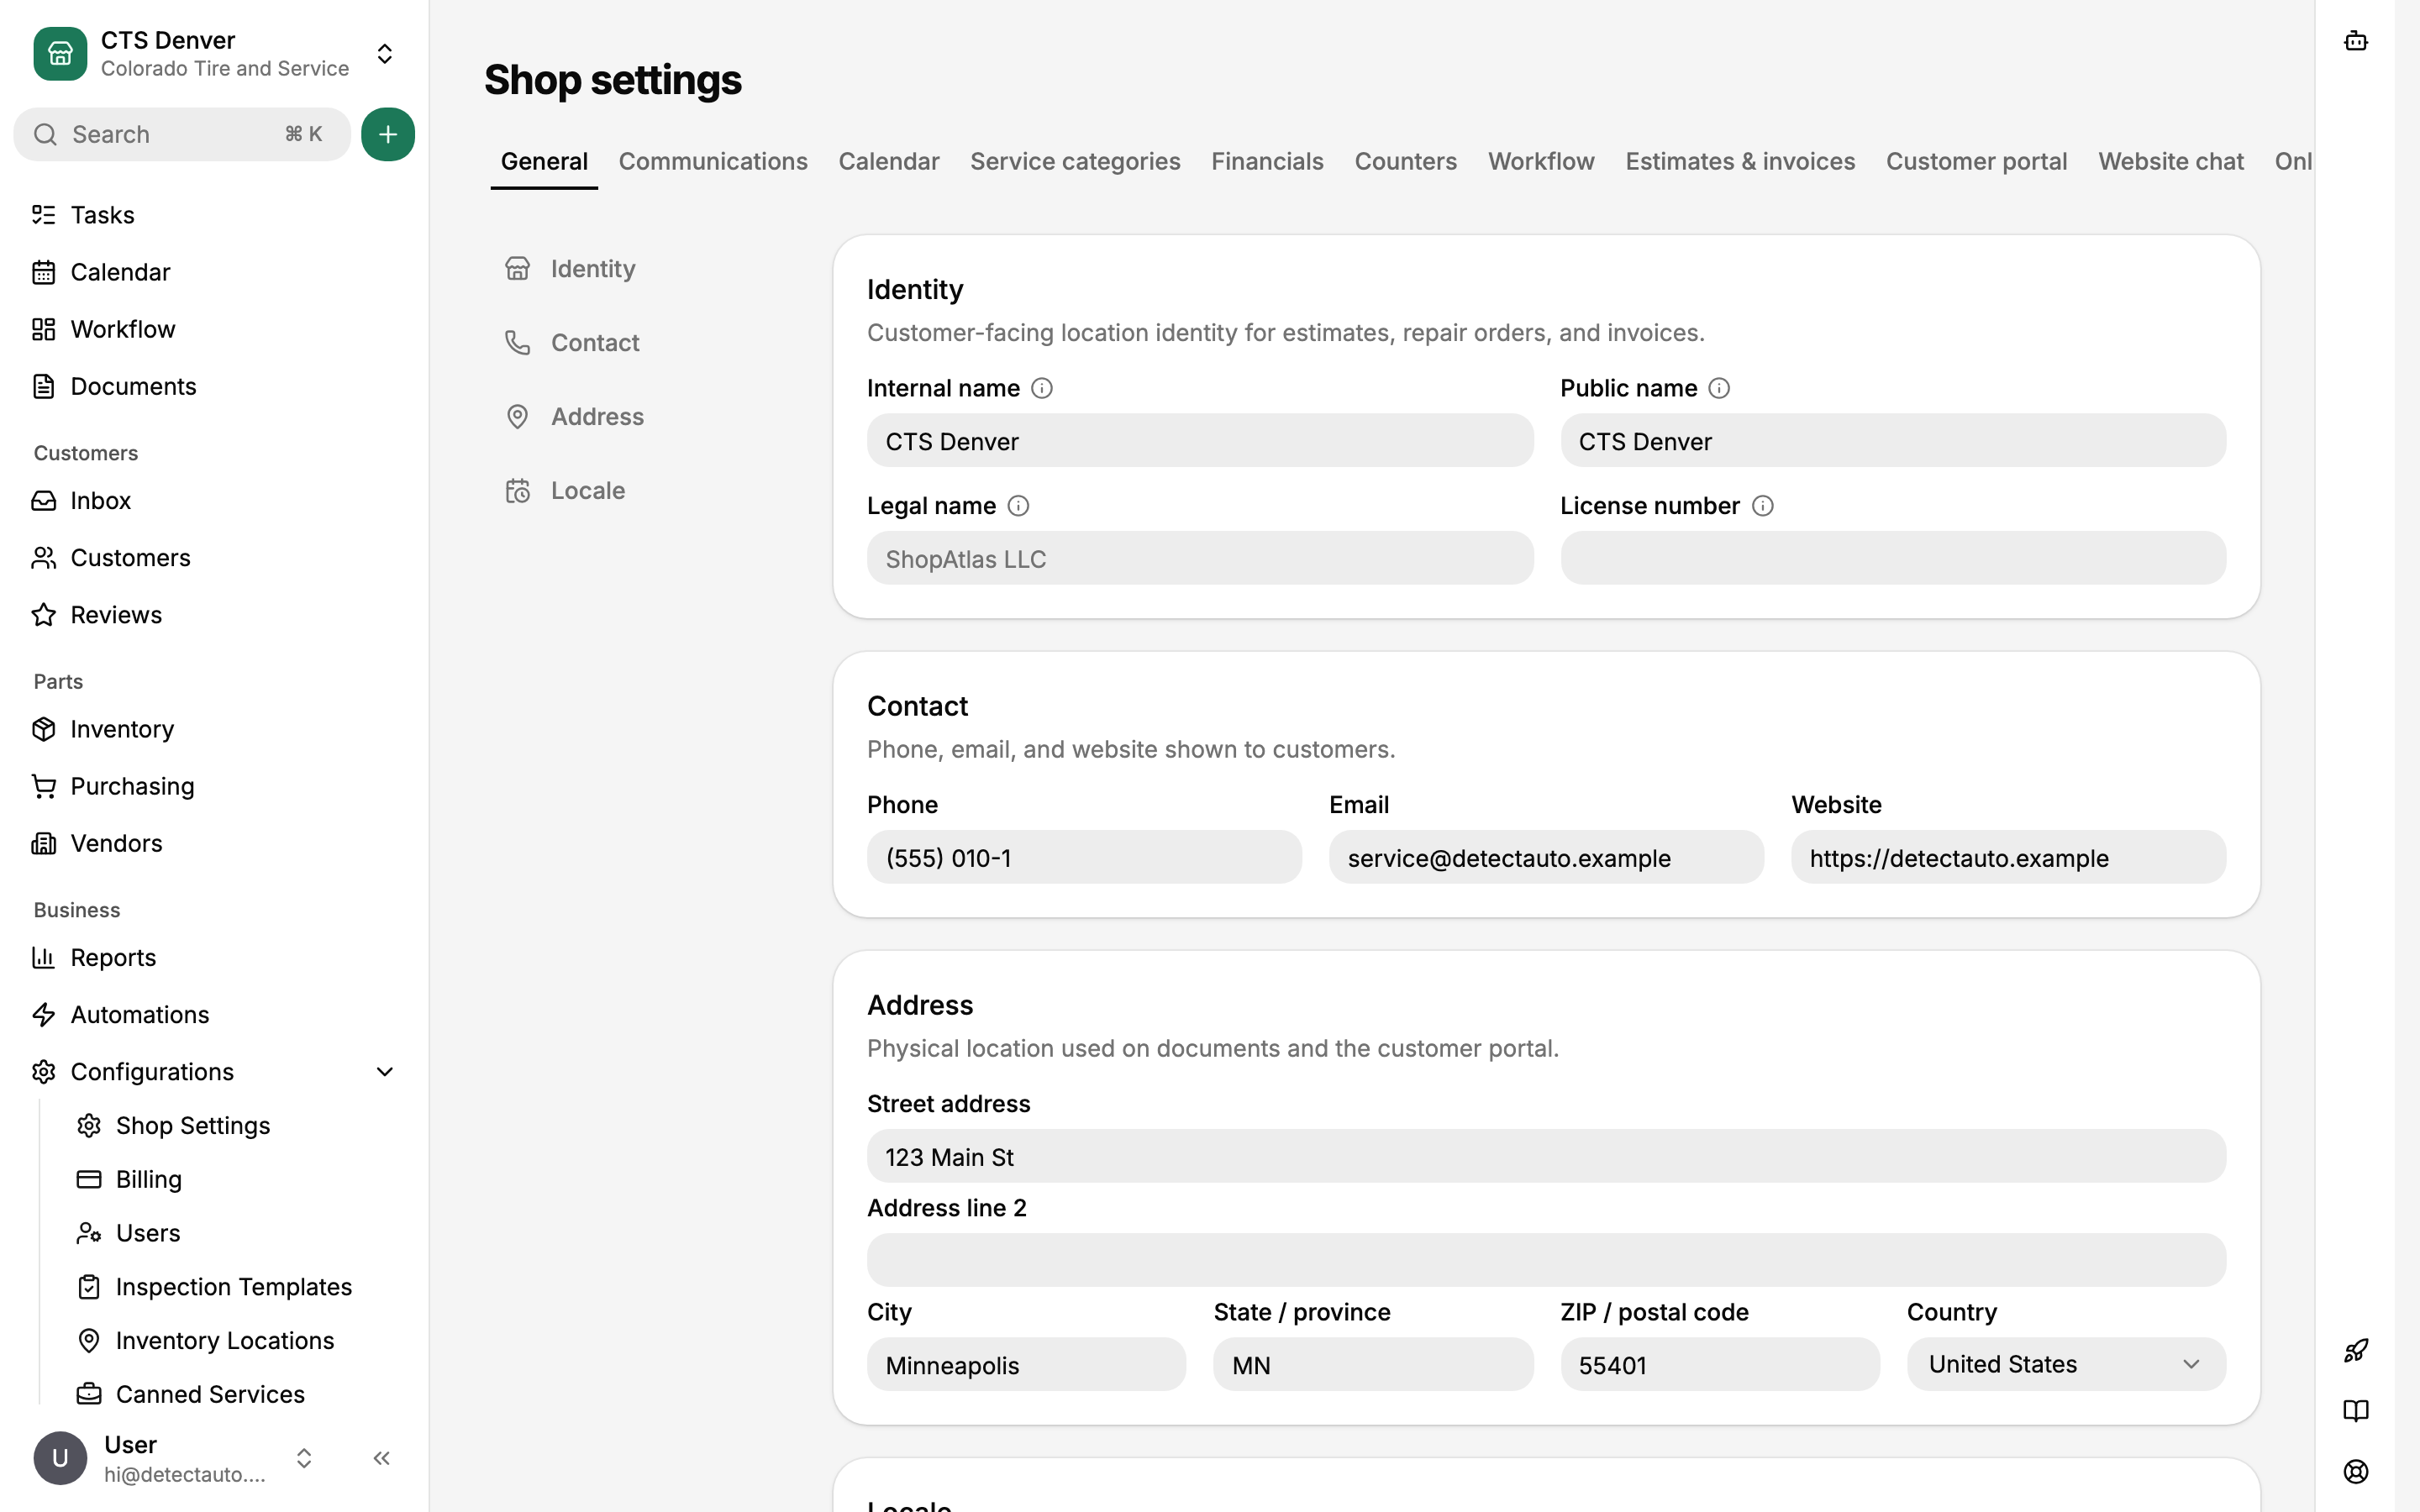This screenshot has height=1512, width=2420.
Task: Focus the City field
Action: 1026,1364
